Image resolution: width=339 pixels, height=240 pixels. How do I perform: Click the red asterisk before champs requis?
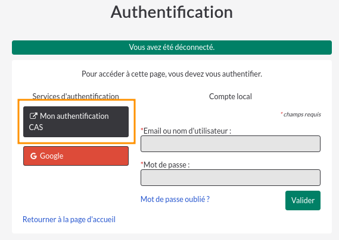coord(282,113)
